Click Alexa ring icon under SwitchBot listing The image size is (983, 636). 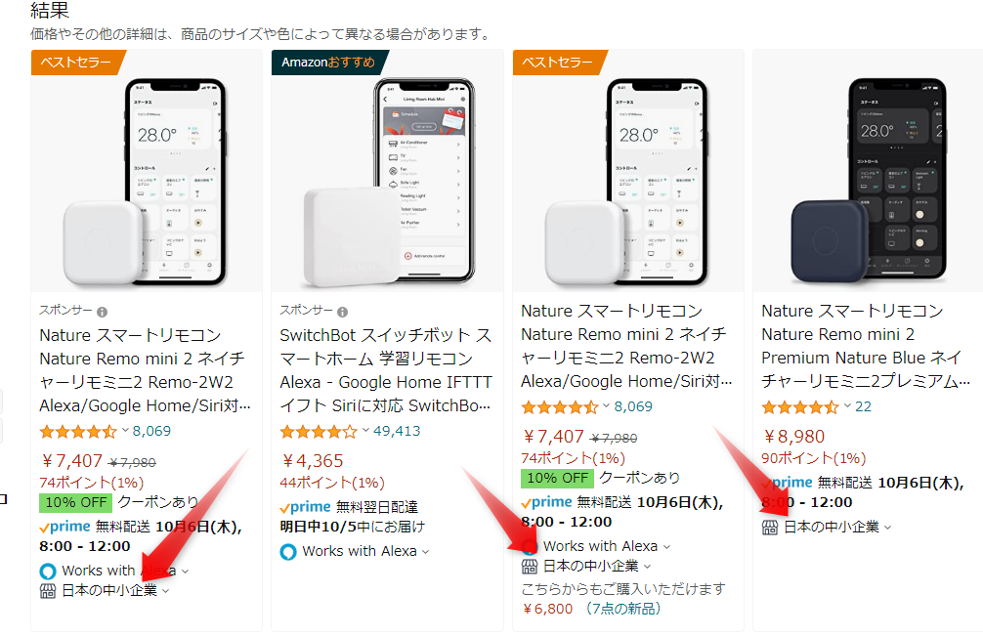point(287,552)
